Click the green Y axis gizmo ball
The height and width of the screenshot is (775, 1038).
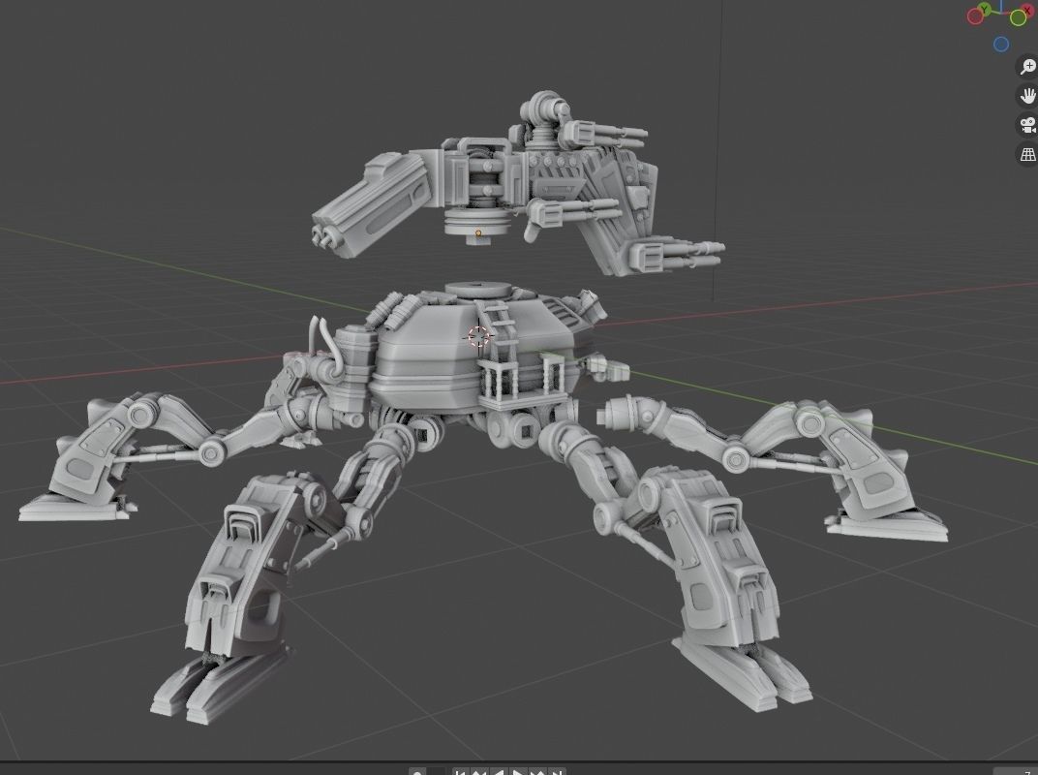click(985, 10)
